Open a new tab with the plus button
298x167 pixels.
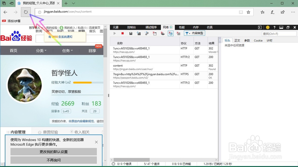tap(66, 3)
